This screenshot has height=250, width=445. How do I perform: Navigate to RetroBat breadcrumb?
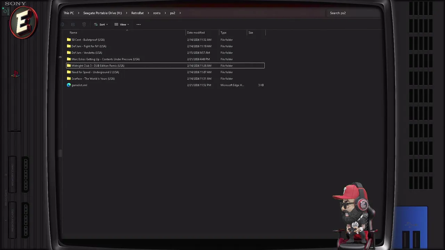137,13
